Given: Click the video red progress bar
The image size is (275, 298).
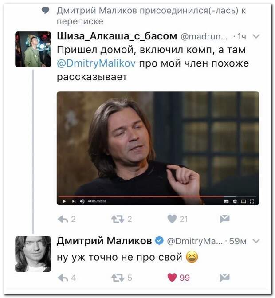Looking at the screenshot, I should click(x=157, y=196).
